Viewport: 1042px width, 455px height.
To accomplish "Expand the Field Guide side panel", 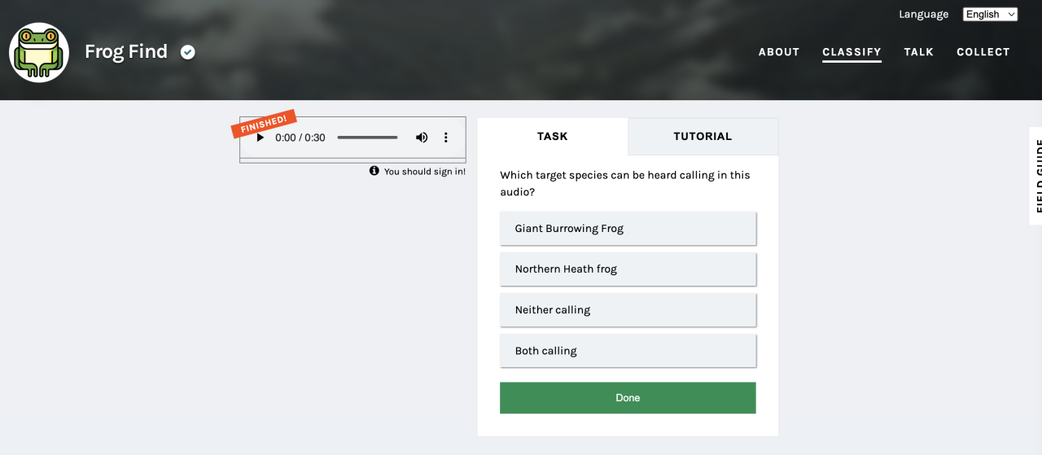I will click(x=1036, y=176).
